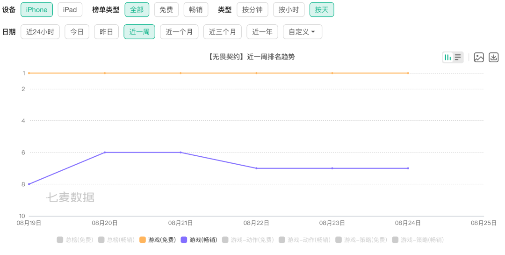Select 近一个月 date range
The width and height of the screenshot is (505, 255).
pos(179,32)
